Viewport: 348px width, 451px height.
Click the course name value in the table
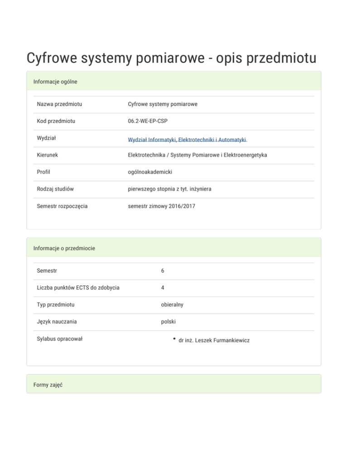163,104
